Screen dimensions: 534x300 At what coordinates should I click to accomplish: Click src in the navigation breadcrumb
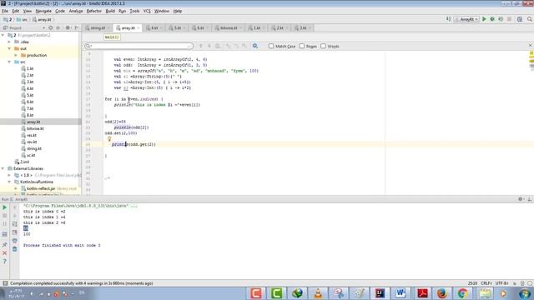(23, 19)
